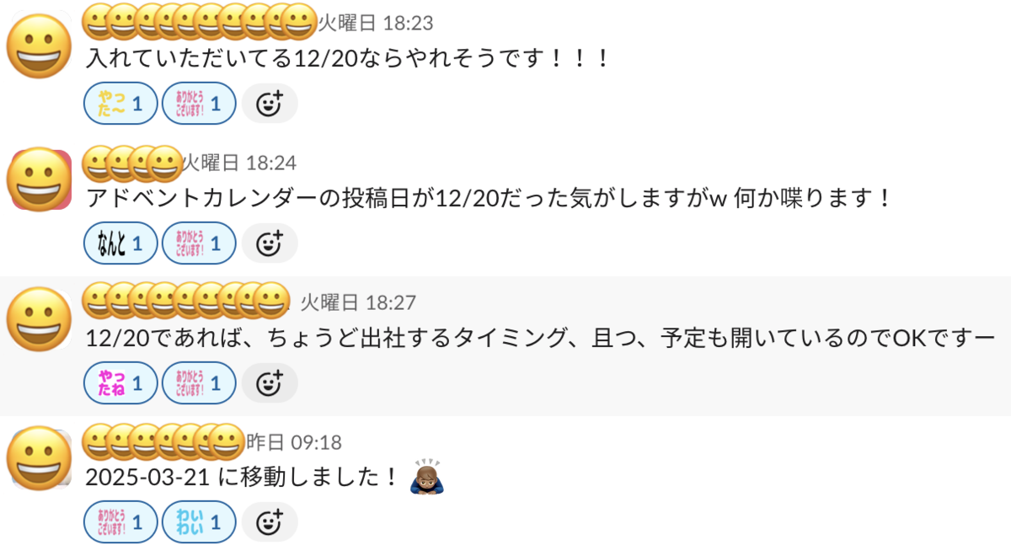Open avatar of the 昨日 09:18 message
The height and width of the screenshot is (556, 1011).
[39, 459]
